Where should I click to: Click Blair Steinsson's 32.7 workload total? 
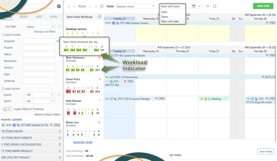97,70
